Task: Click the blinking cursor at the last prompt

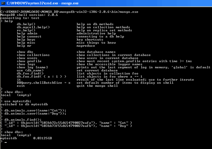Action: tap(6, 142)
